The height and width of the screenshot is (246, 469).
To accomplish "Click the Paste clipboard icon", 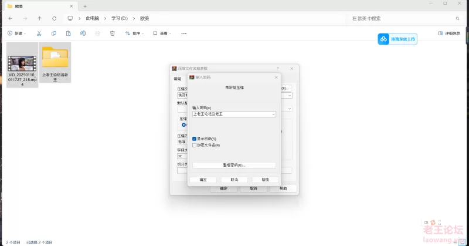I will 69,33.
